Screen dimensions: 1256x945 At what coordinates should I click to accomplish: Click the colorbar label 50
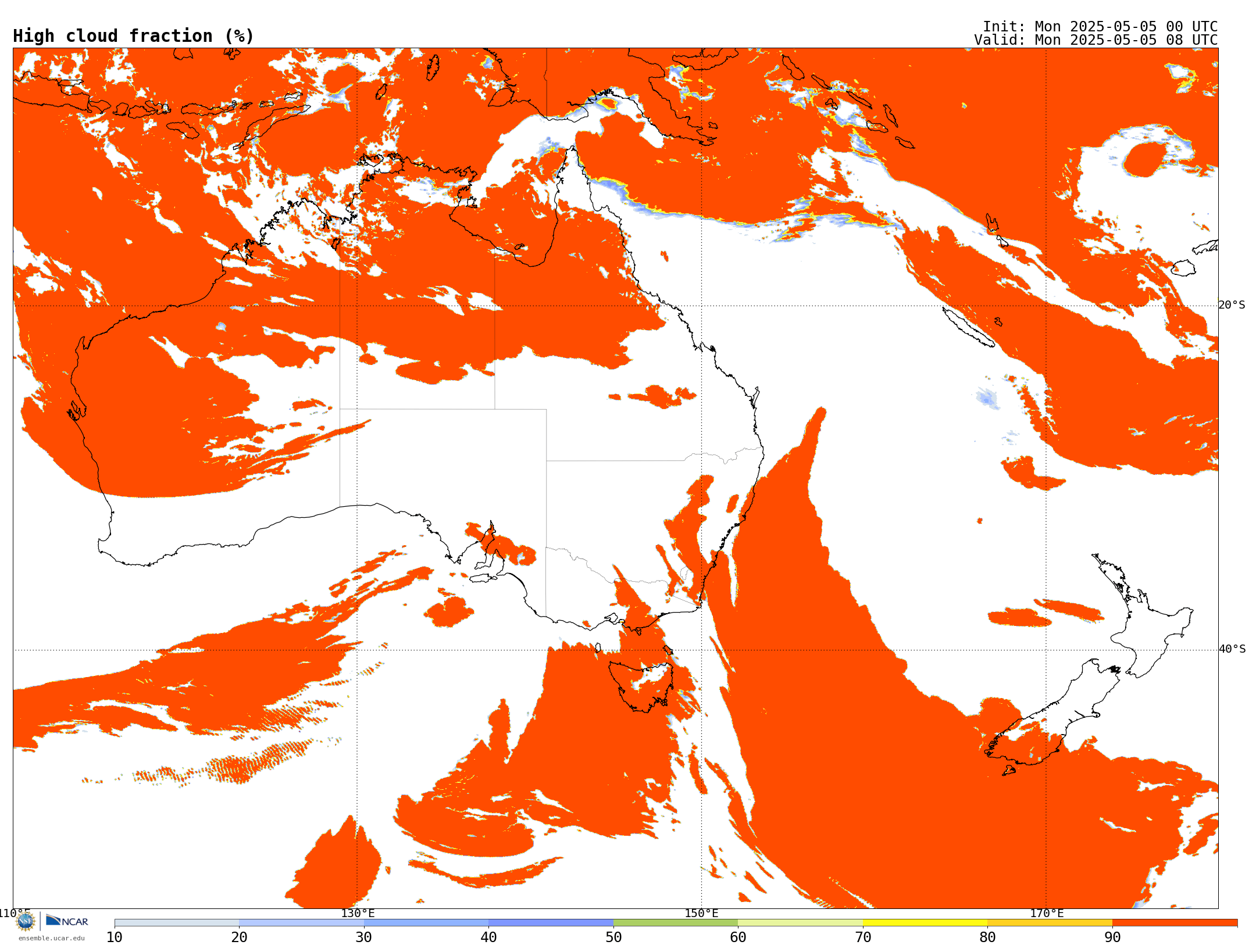tap(613, 937)
